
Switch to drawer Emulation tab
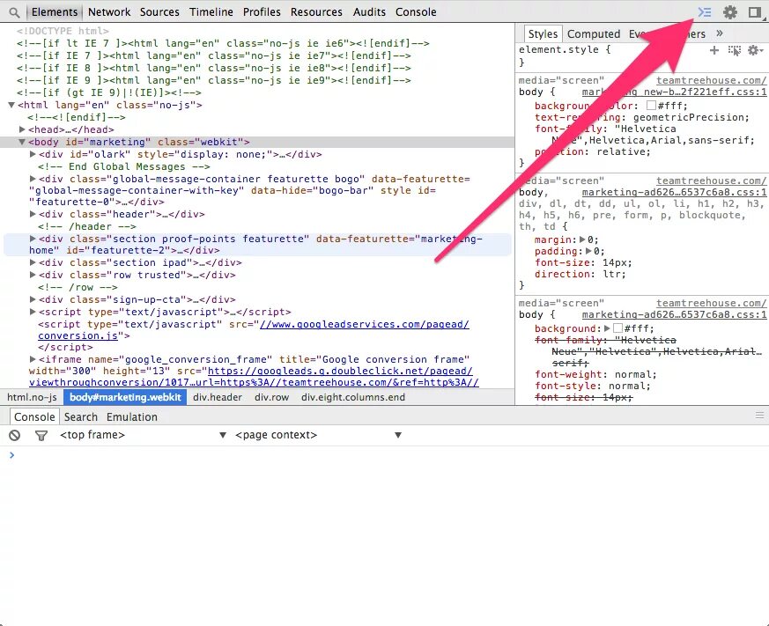click(132, 416)
